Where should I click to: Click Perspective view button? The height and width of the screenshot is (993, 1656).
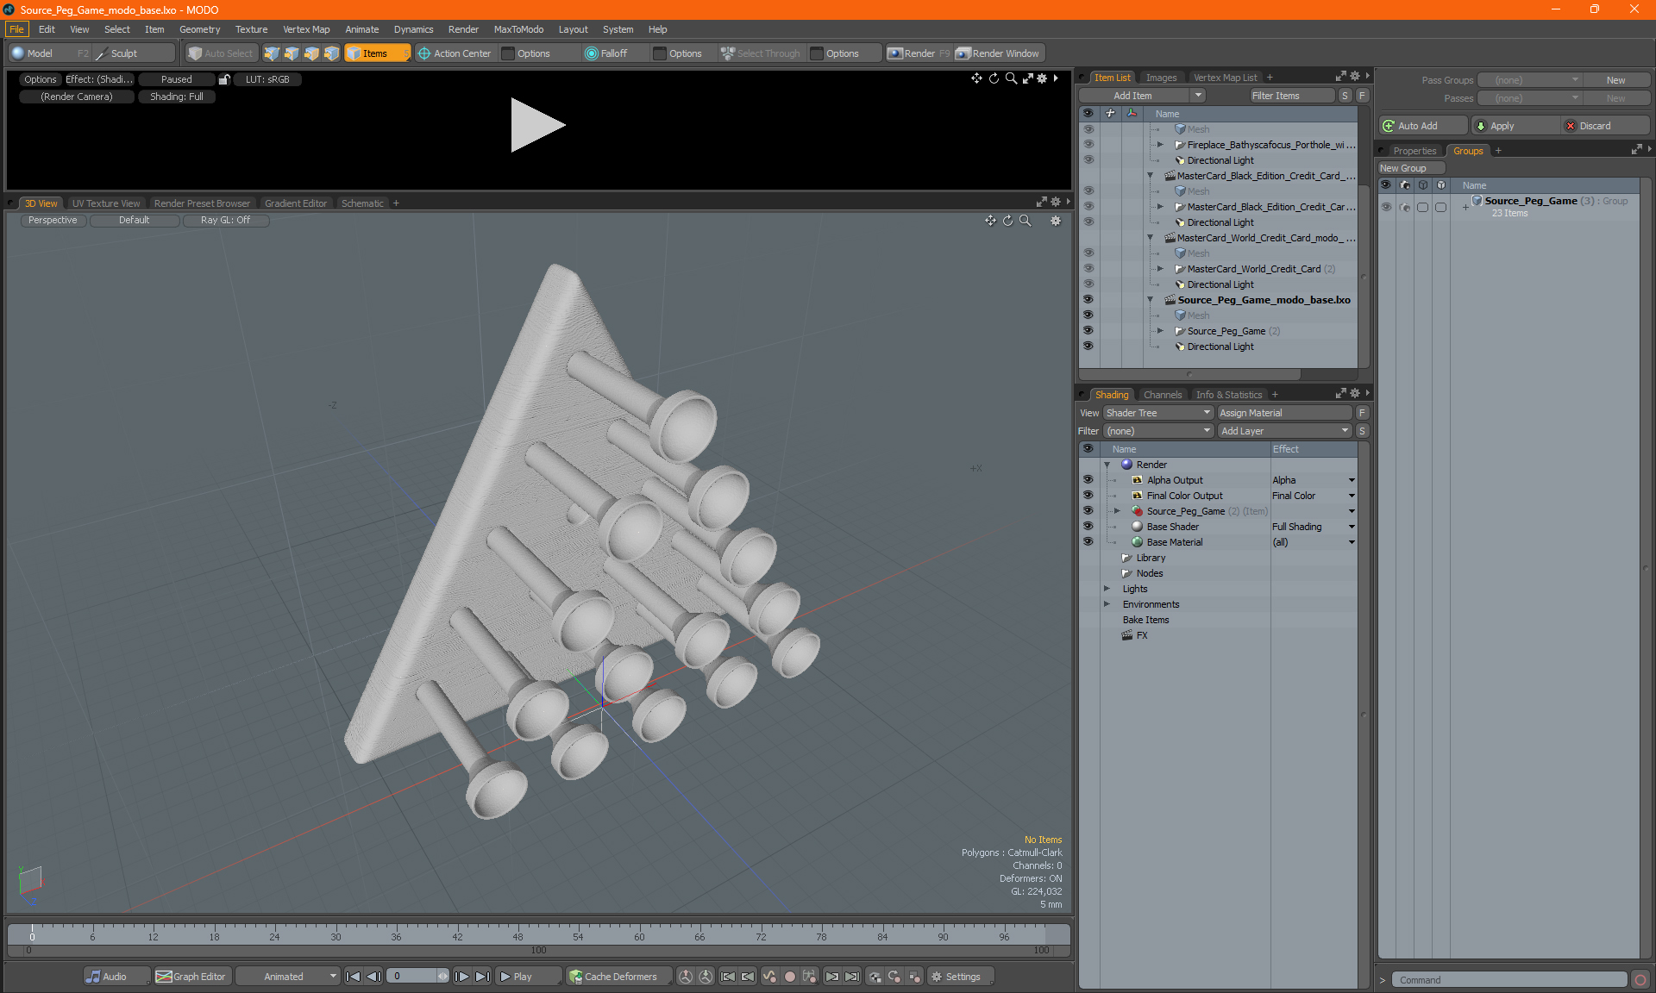tap(53, 220)
